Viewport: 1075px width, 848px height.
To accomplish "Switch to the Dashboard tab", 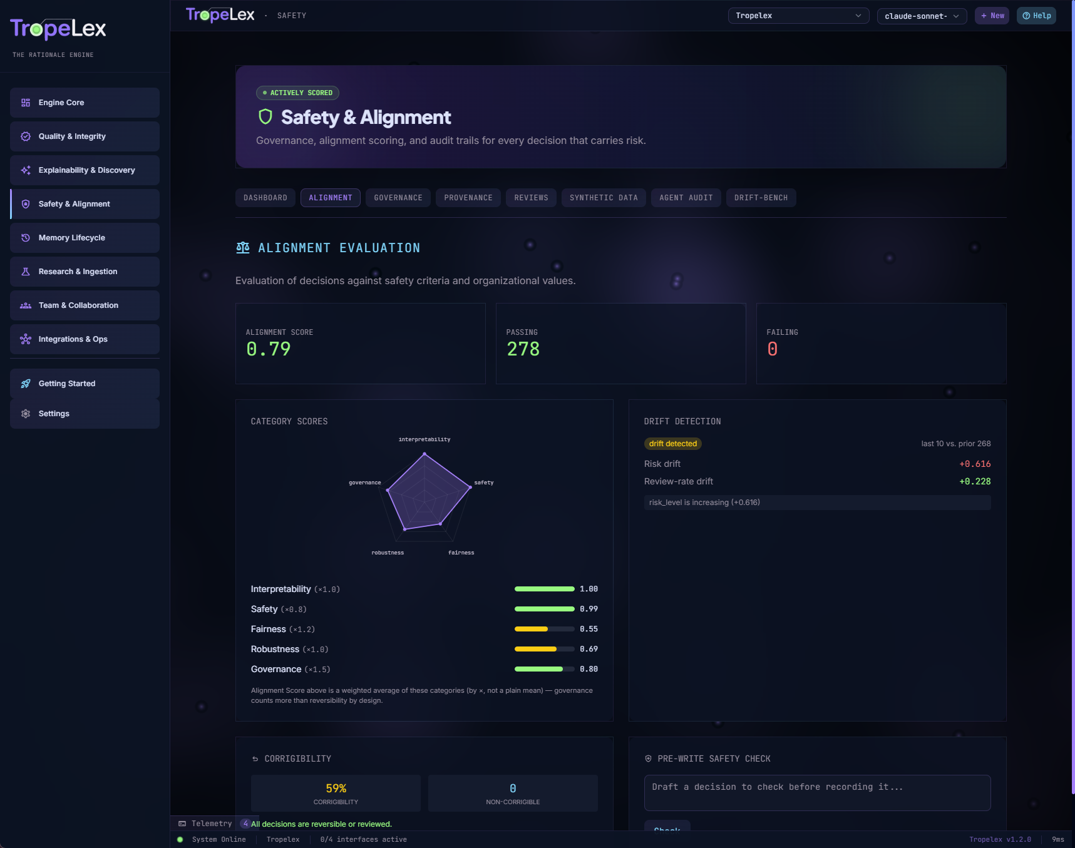I will (x=265, y=198).
